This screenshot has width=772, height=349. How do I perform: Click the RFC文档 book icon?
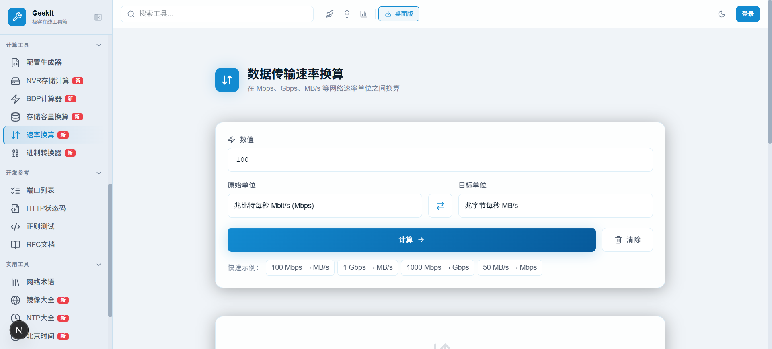[x=15, y=245]
